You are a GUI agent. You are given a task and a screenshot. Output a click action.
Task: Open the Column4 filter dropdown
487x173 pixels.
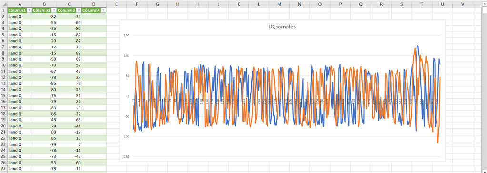103,10
